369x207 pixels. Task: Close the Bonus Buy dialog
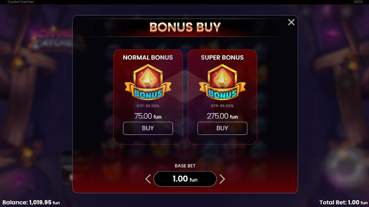[291, 22]
